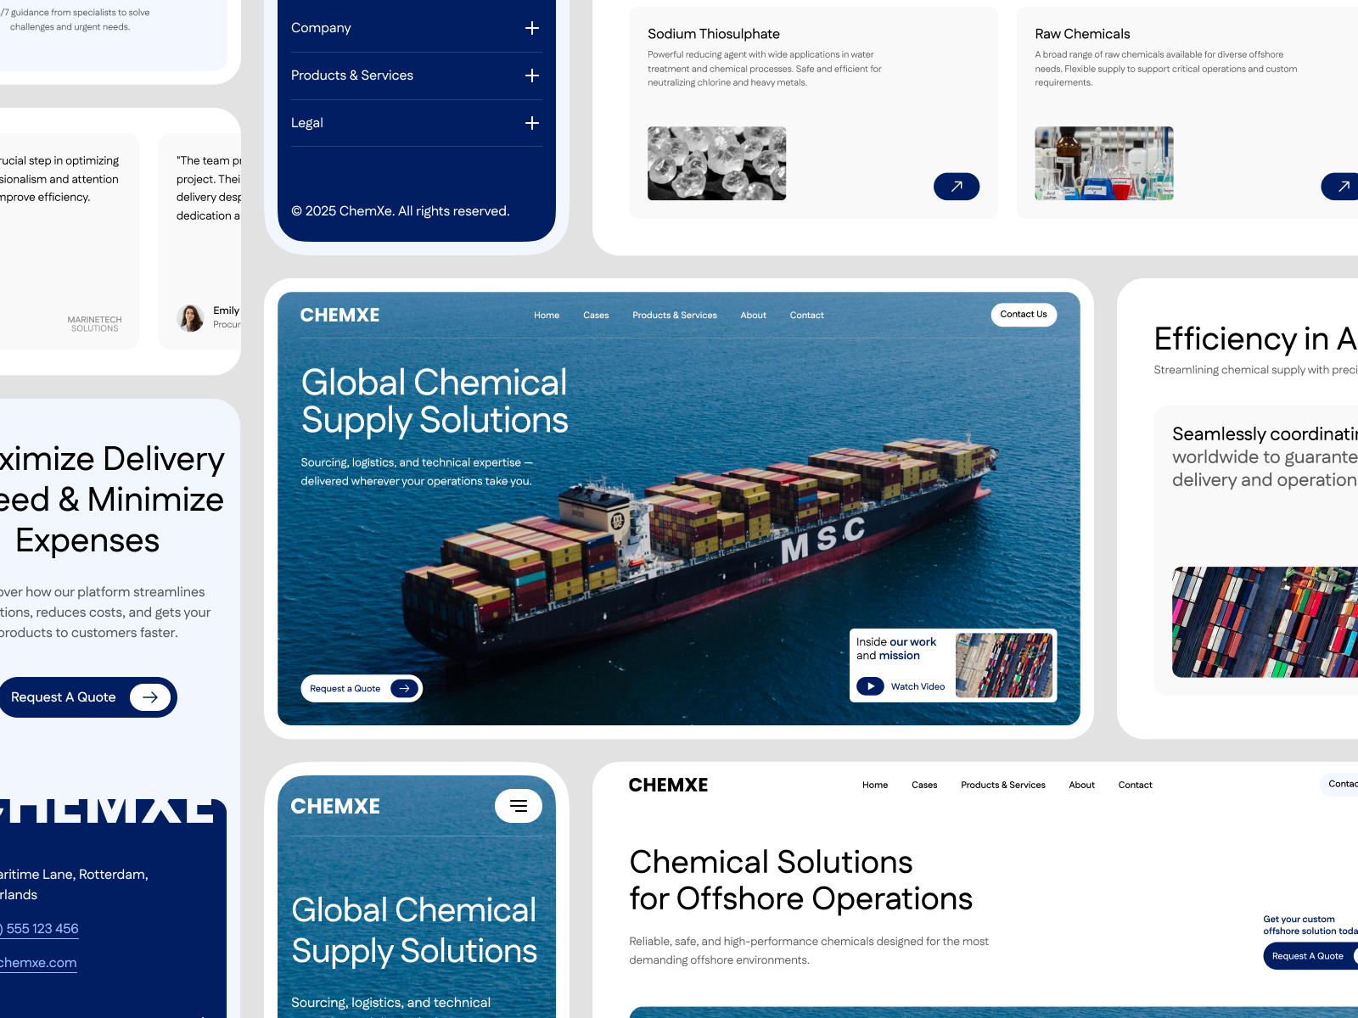This screenshot has width=1358, height=1018.
Task: Expand the Products & Services footer section
Action: point(532,75)
